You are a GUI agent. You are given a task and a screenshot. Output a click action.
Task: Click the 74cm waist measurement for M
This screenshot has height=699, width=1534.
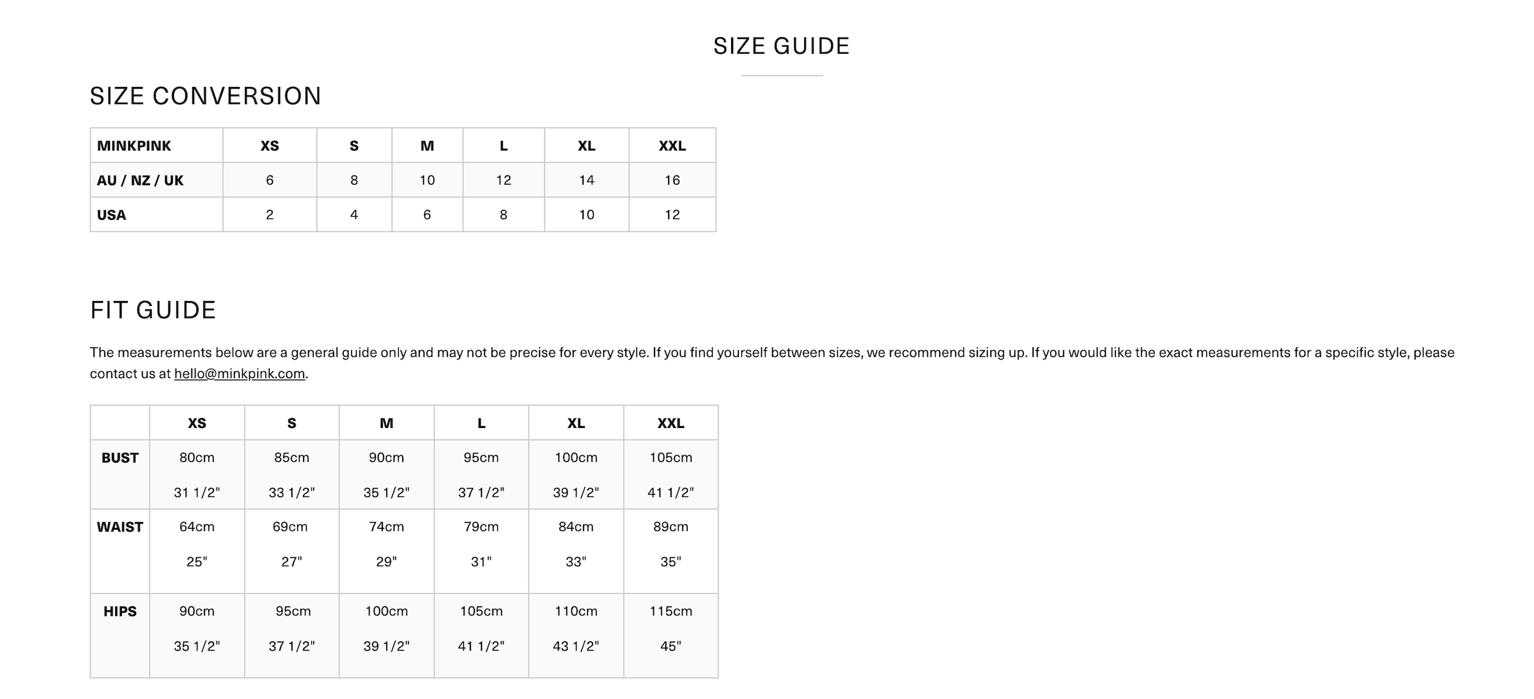pyautogui.click(x=386, y=527)
